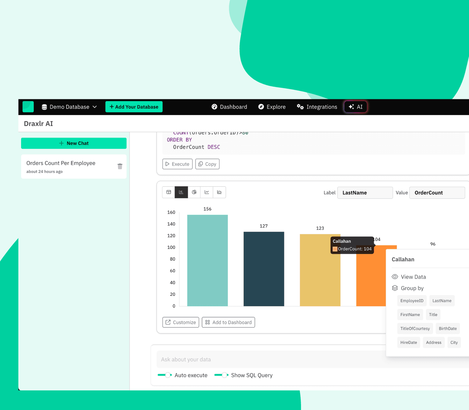Switch to pie chart view

[x=194, y=192]
